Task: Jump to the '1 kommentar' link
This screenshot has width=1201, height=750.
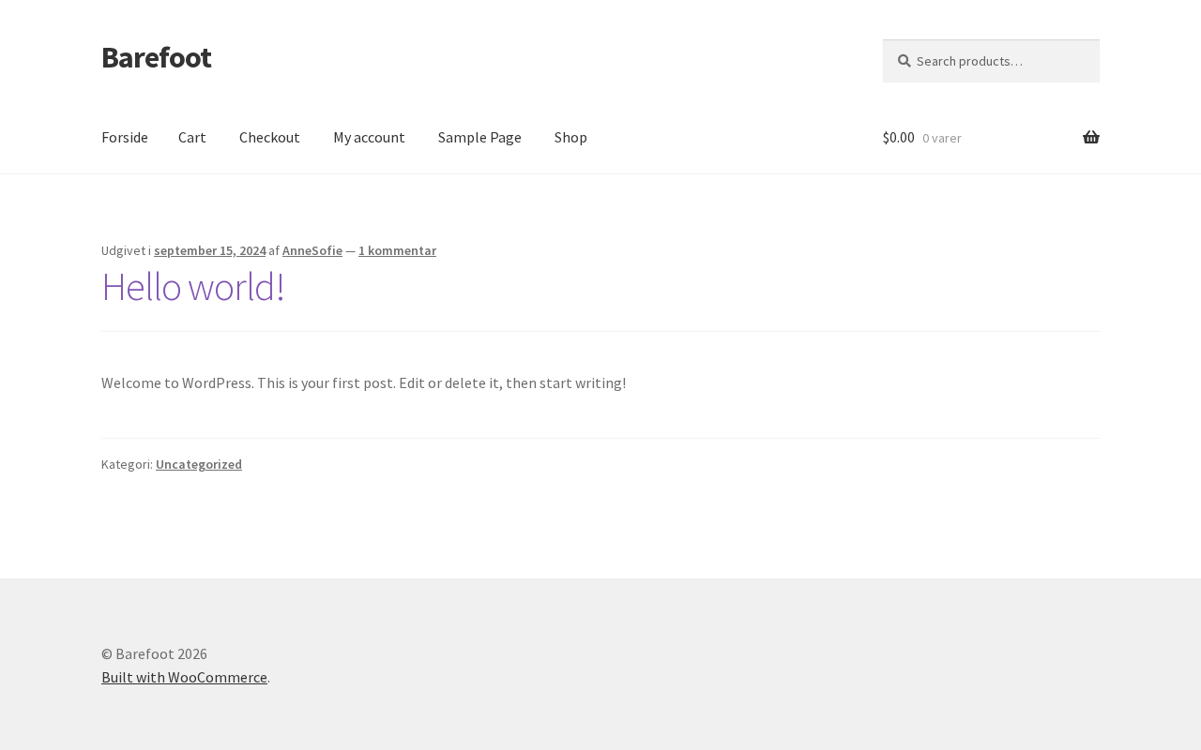Action: click(397, 250)
